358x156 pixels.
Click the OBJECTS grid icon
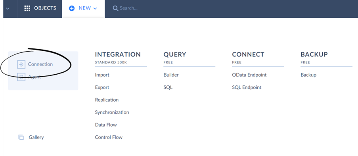(x=27, y=8)
